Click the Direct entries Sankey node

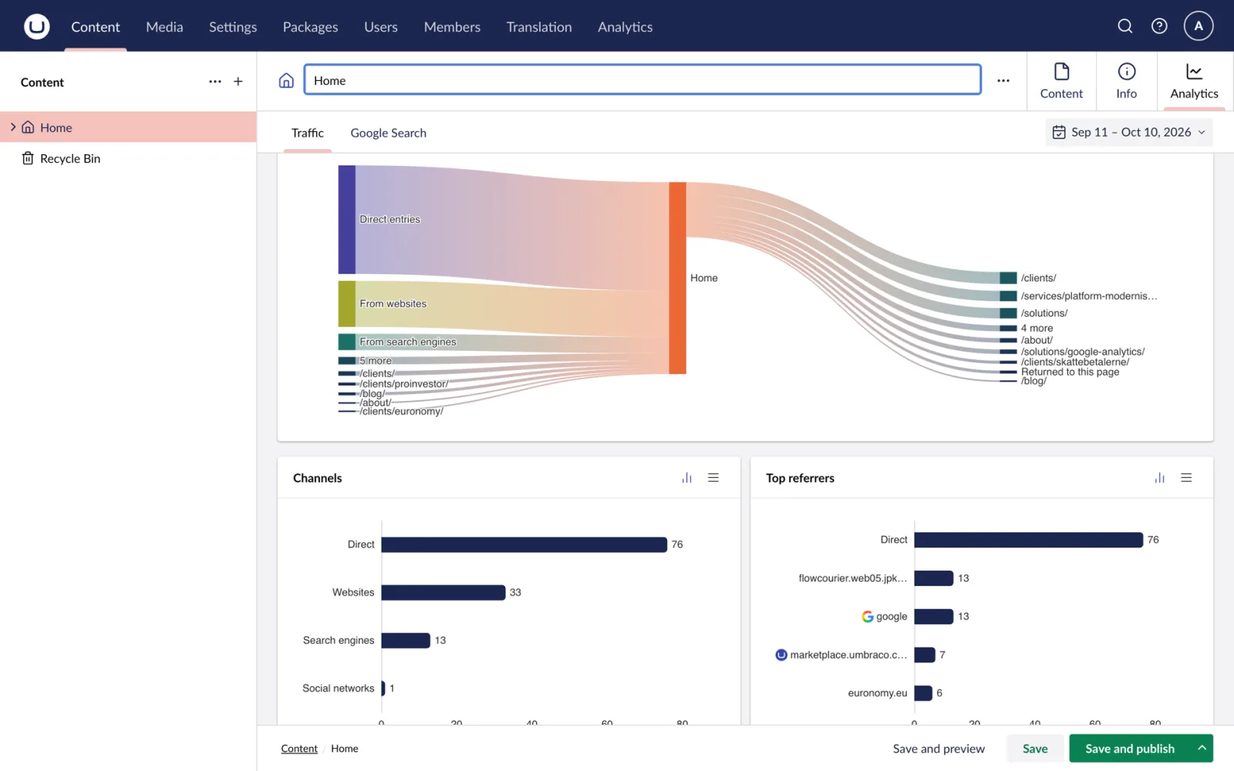(346, 220)
